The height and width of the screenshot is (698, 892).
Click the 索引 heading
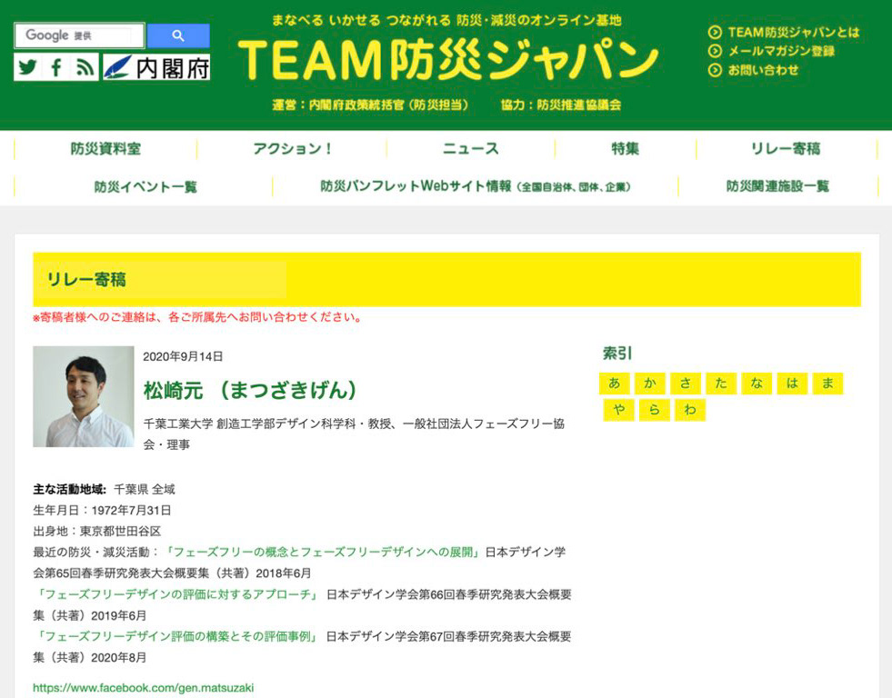click(617, 354)
